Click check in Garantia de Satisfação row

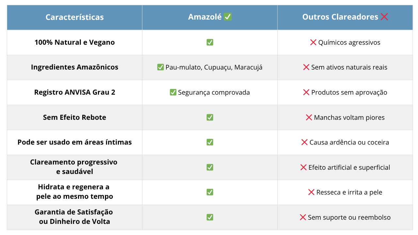[210, 217]
